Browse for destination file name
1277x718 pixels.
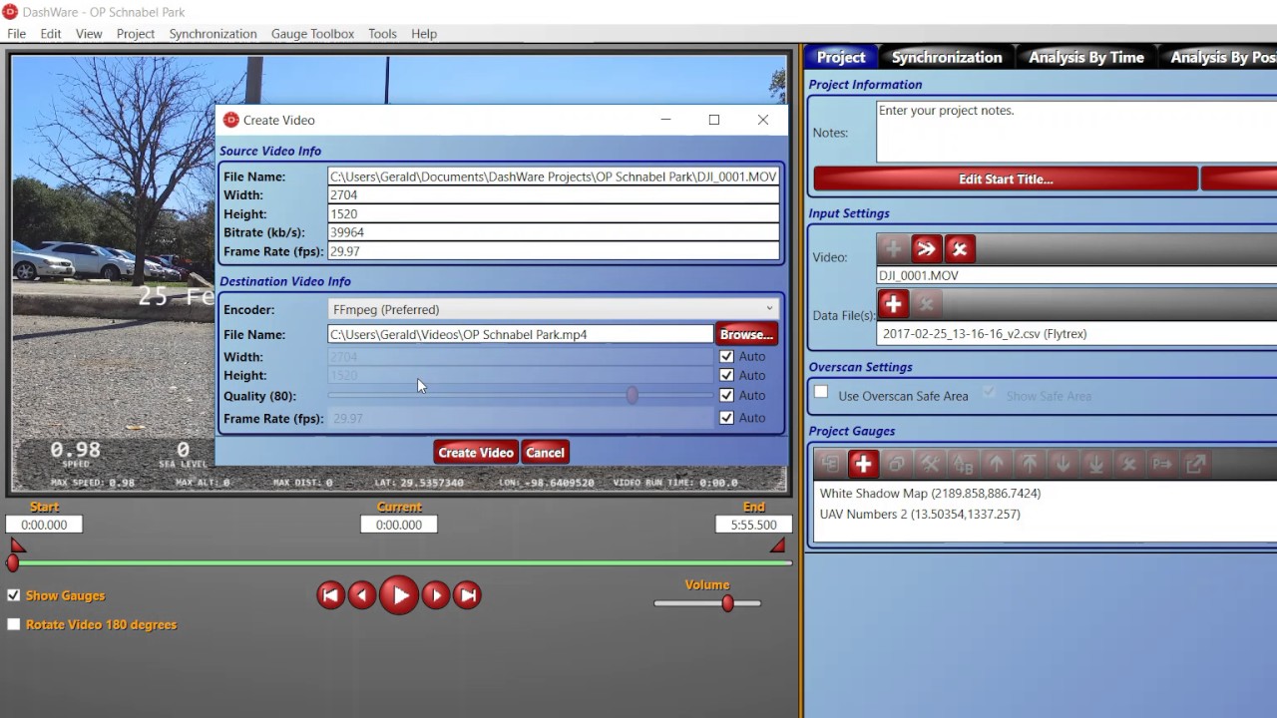point(746,334)
